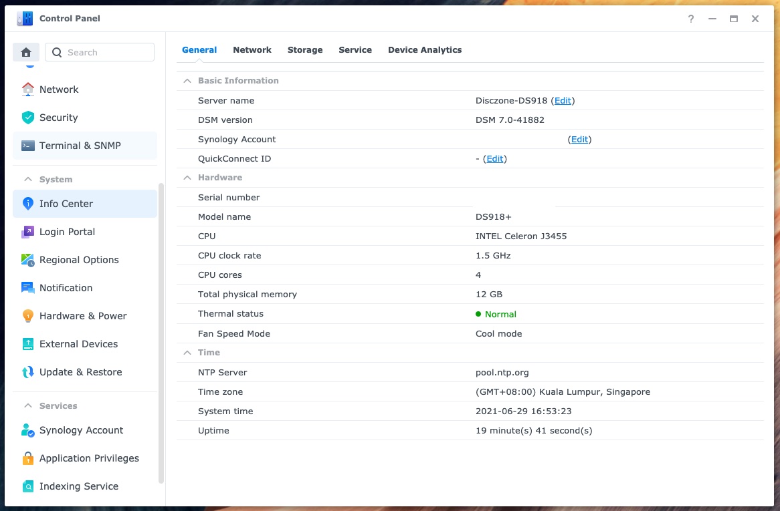Click the 1.5 GHz clock rate value
780x511 pixels.
tap(493, 256)
